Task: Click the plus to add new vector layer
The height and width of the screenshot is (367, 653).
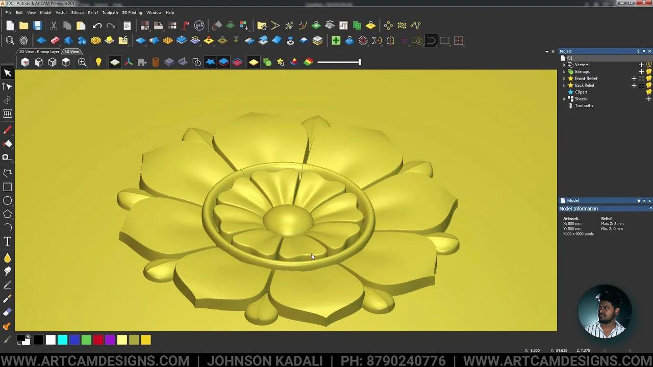Action: [641, 65]
